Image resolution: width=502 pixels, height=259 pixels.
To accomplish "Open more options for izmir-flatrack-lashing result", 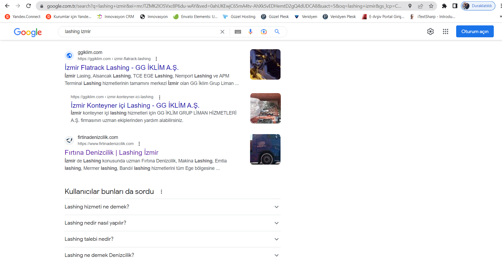I will click(156, 59).
